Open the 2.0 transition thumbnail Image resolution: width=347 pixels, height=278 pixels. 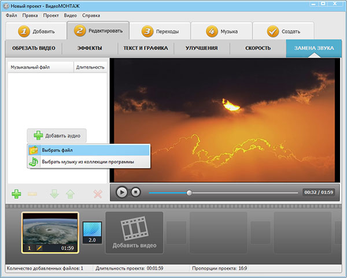[93, 233]
